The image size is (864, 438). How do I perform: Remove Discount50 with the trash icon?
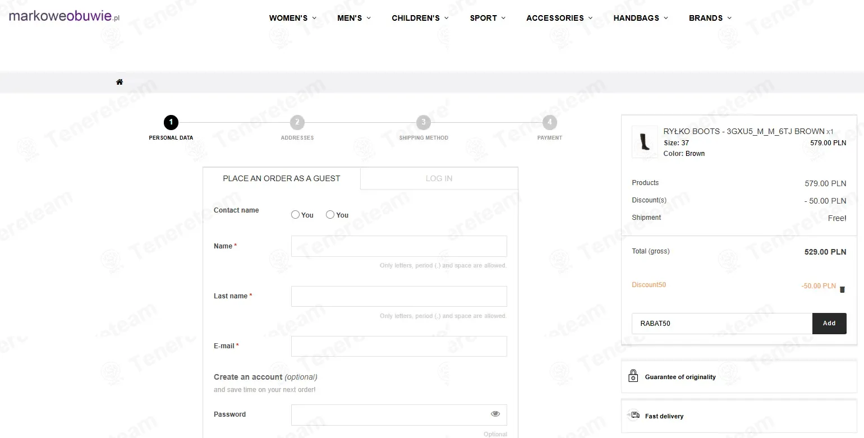coord(842,289)
